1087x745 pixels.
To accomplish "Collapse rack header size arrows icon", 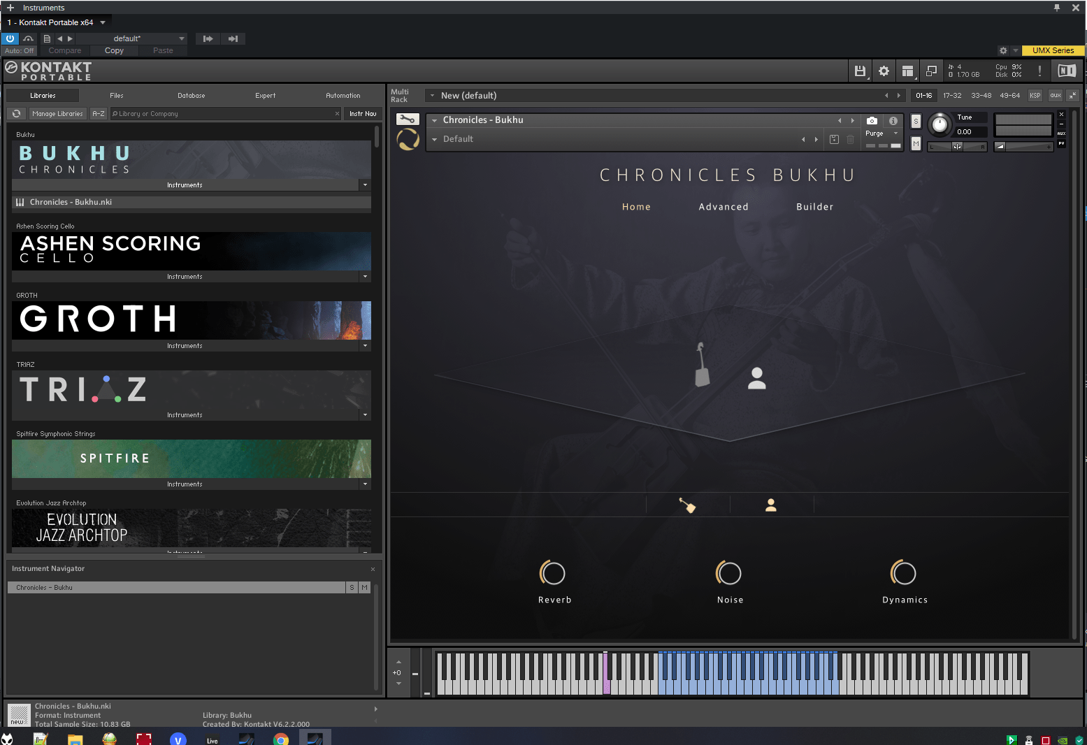I will pyautogui.click(x=1073, y=95).
